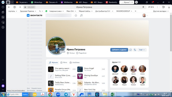Open browser downloads arrow icon
Image resolution: width=172 pixels, height=97 pixels.
coord(169,7)
